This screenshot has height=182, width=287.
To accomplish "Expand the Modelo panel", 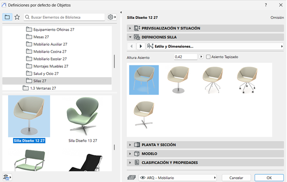I will (130, 154).
